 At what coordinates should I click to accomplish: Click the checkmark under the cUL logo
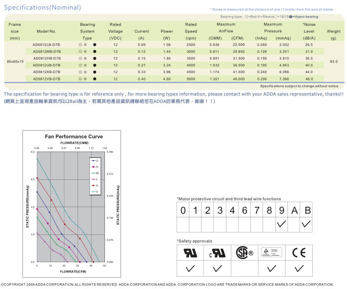217,269
